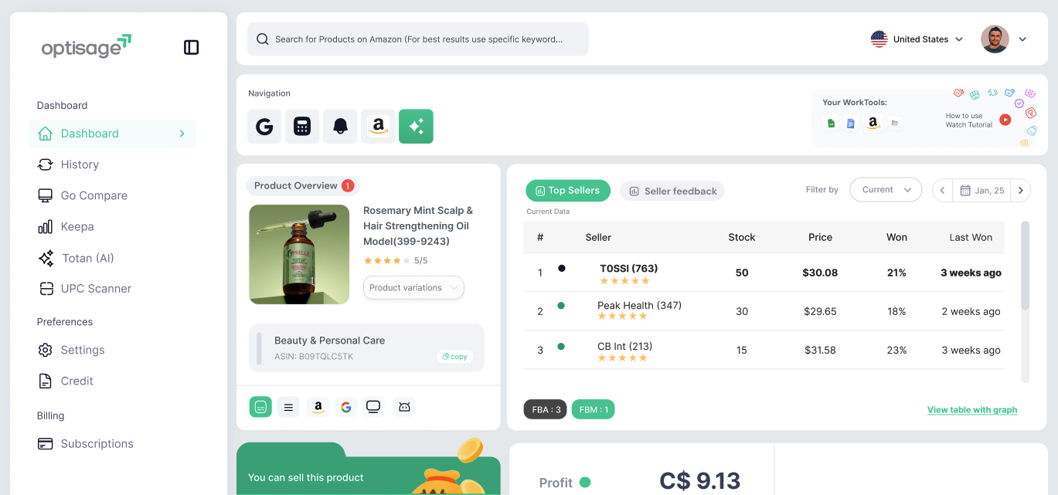Click the optisage logo
The image size is (1058, 495).
(87, 46)
